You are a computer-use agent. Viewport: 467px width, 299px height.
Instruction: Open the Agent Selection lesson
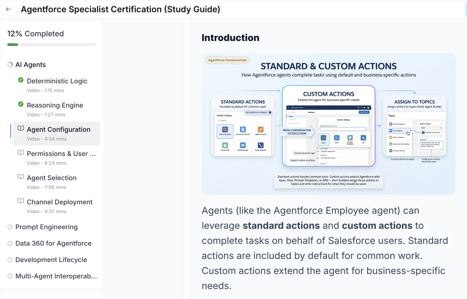57,182
